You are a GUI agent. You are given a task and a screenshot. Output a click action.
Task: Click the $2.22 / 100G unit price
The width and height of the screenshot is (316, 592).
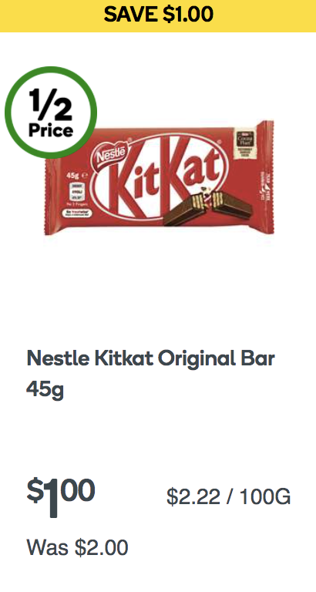tap(228, 496)
